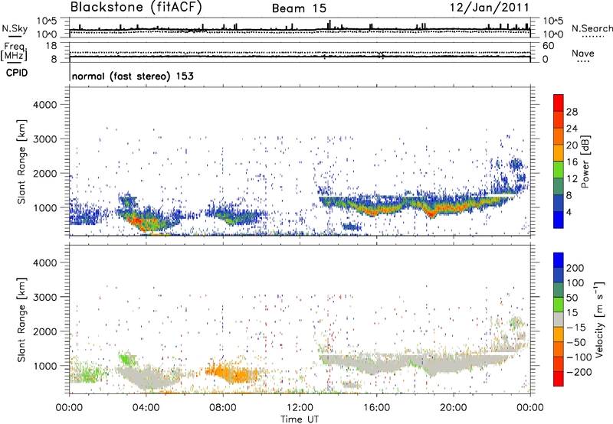Click the '28' power colorbar label
Screen dimensions: 613x424
click(572, 112)
